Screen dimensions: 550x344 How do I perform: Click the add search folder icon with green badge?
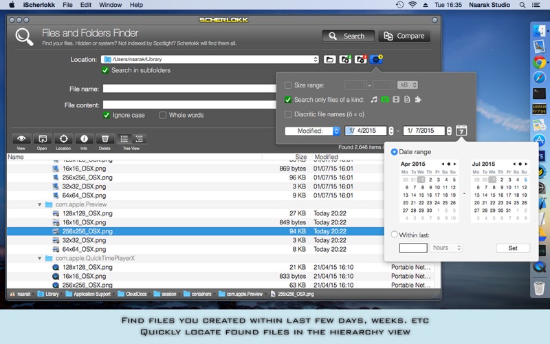[345, 59]
